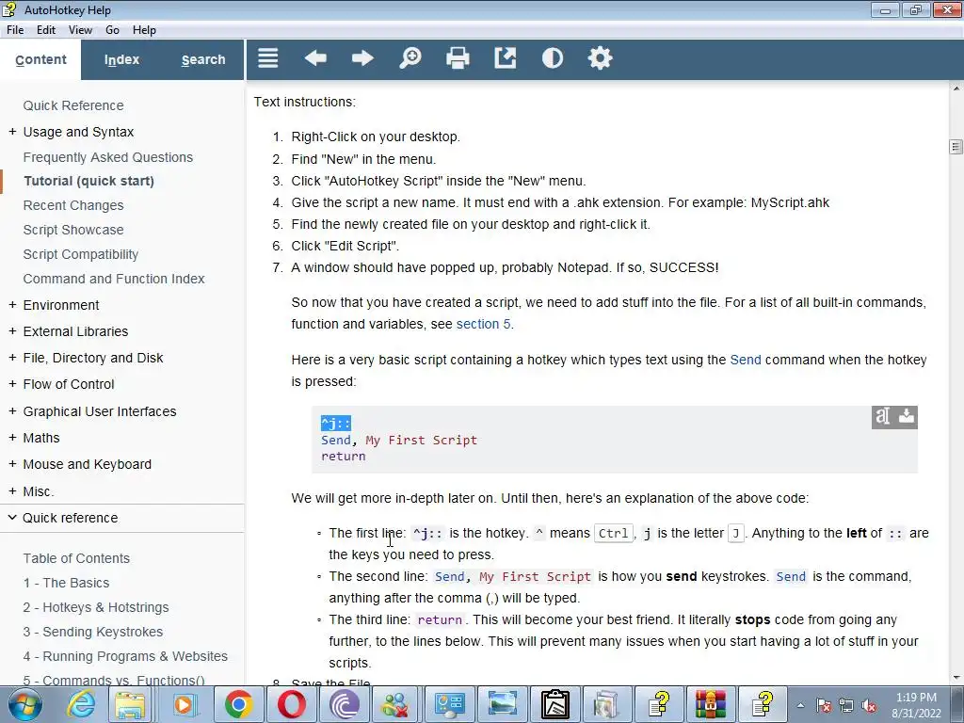Image resolution: width=964 pixels, height=723 pixels.
Task: Jump to 2 - Hotkeys & Hotstrings
Action: (95, 608)
